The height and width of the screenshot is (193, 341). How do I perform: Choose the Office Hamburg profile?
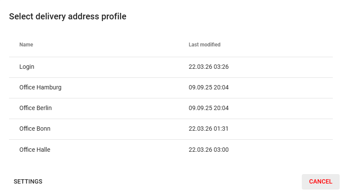(40, 88)
